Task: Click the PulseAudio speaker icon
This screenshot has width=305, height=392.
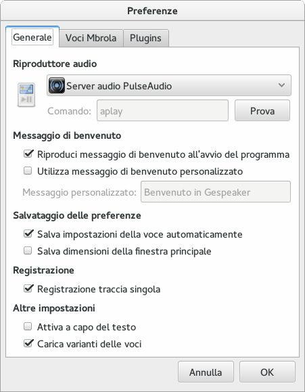Action: pyautogui.click(x=57, y=85)
